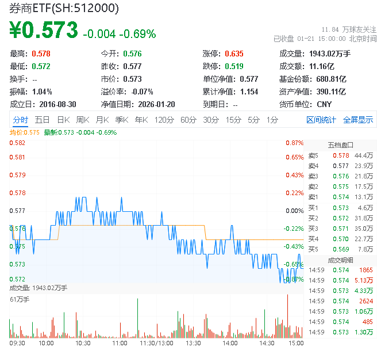Viewport: 377px width, 354px height.
Task: Switch to the 分时 chart tab
Action: (20, 120)
